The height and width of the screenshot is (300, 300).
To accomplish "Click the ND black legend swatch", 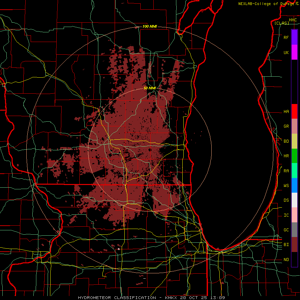I will [x=294, y=259].
